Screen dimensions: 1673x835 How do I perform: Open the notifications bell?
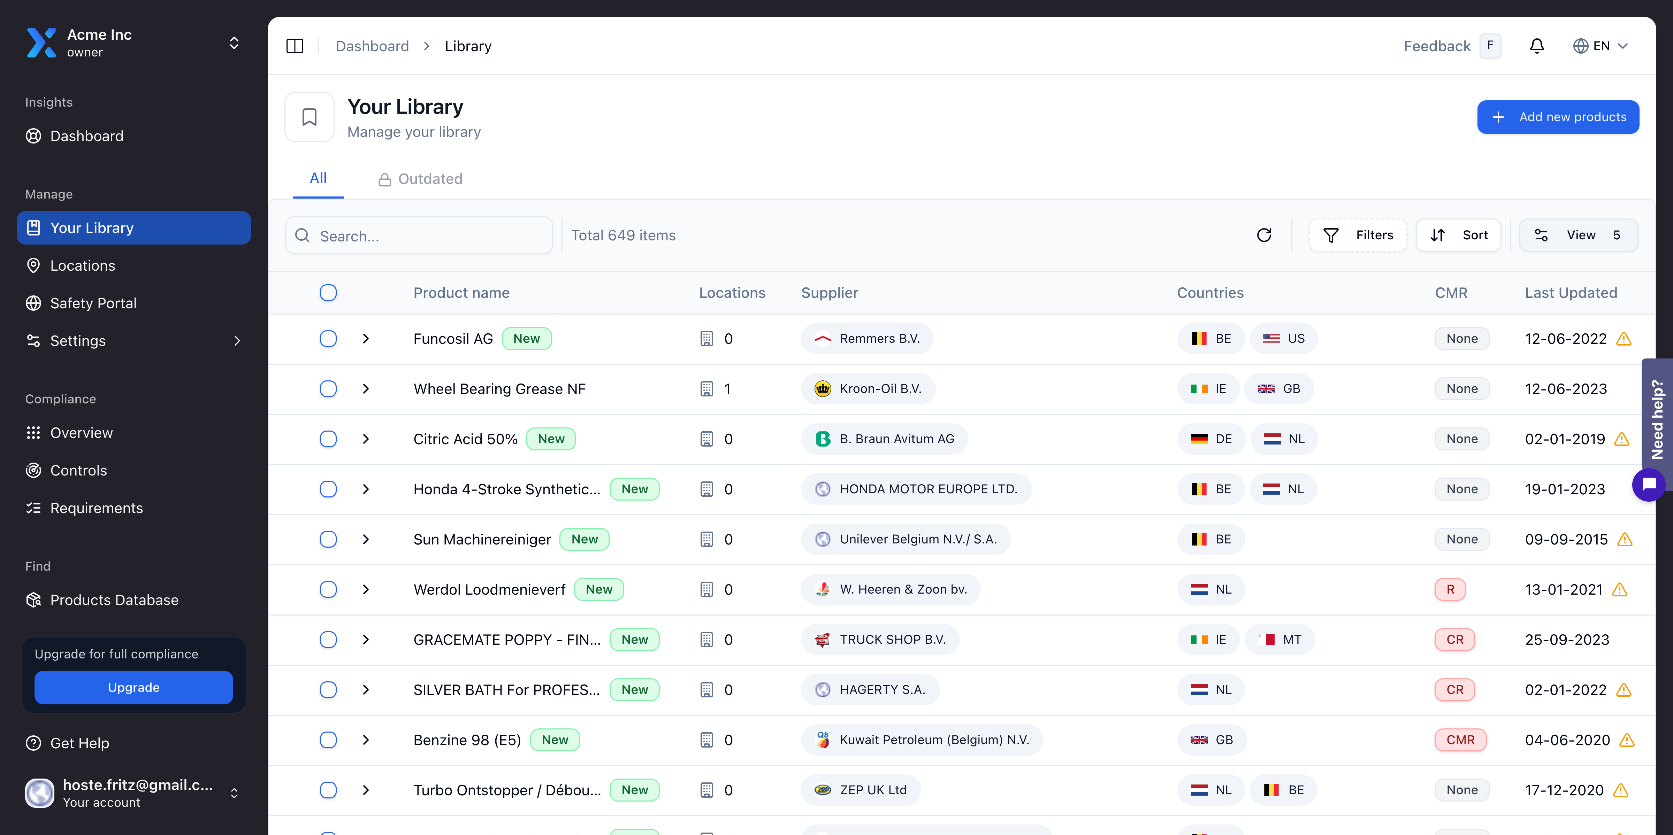click(x=1537, y=45)
